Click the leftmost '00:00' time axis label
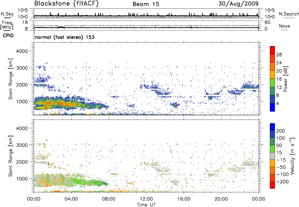The height and width of the screenshot is (207, 299). tap(34, 199)
